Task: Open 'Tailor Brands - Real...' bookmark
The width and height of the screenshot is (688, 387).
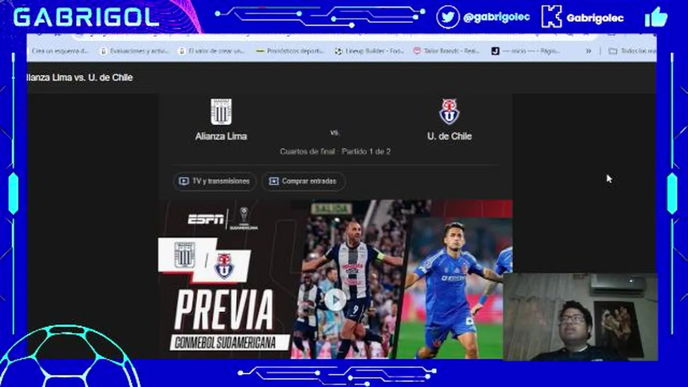Action: [446, 51]
